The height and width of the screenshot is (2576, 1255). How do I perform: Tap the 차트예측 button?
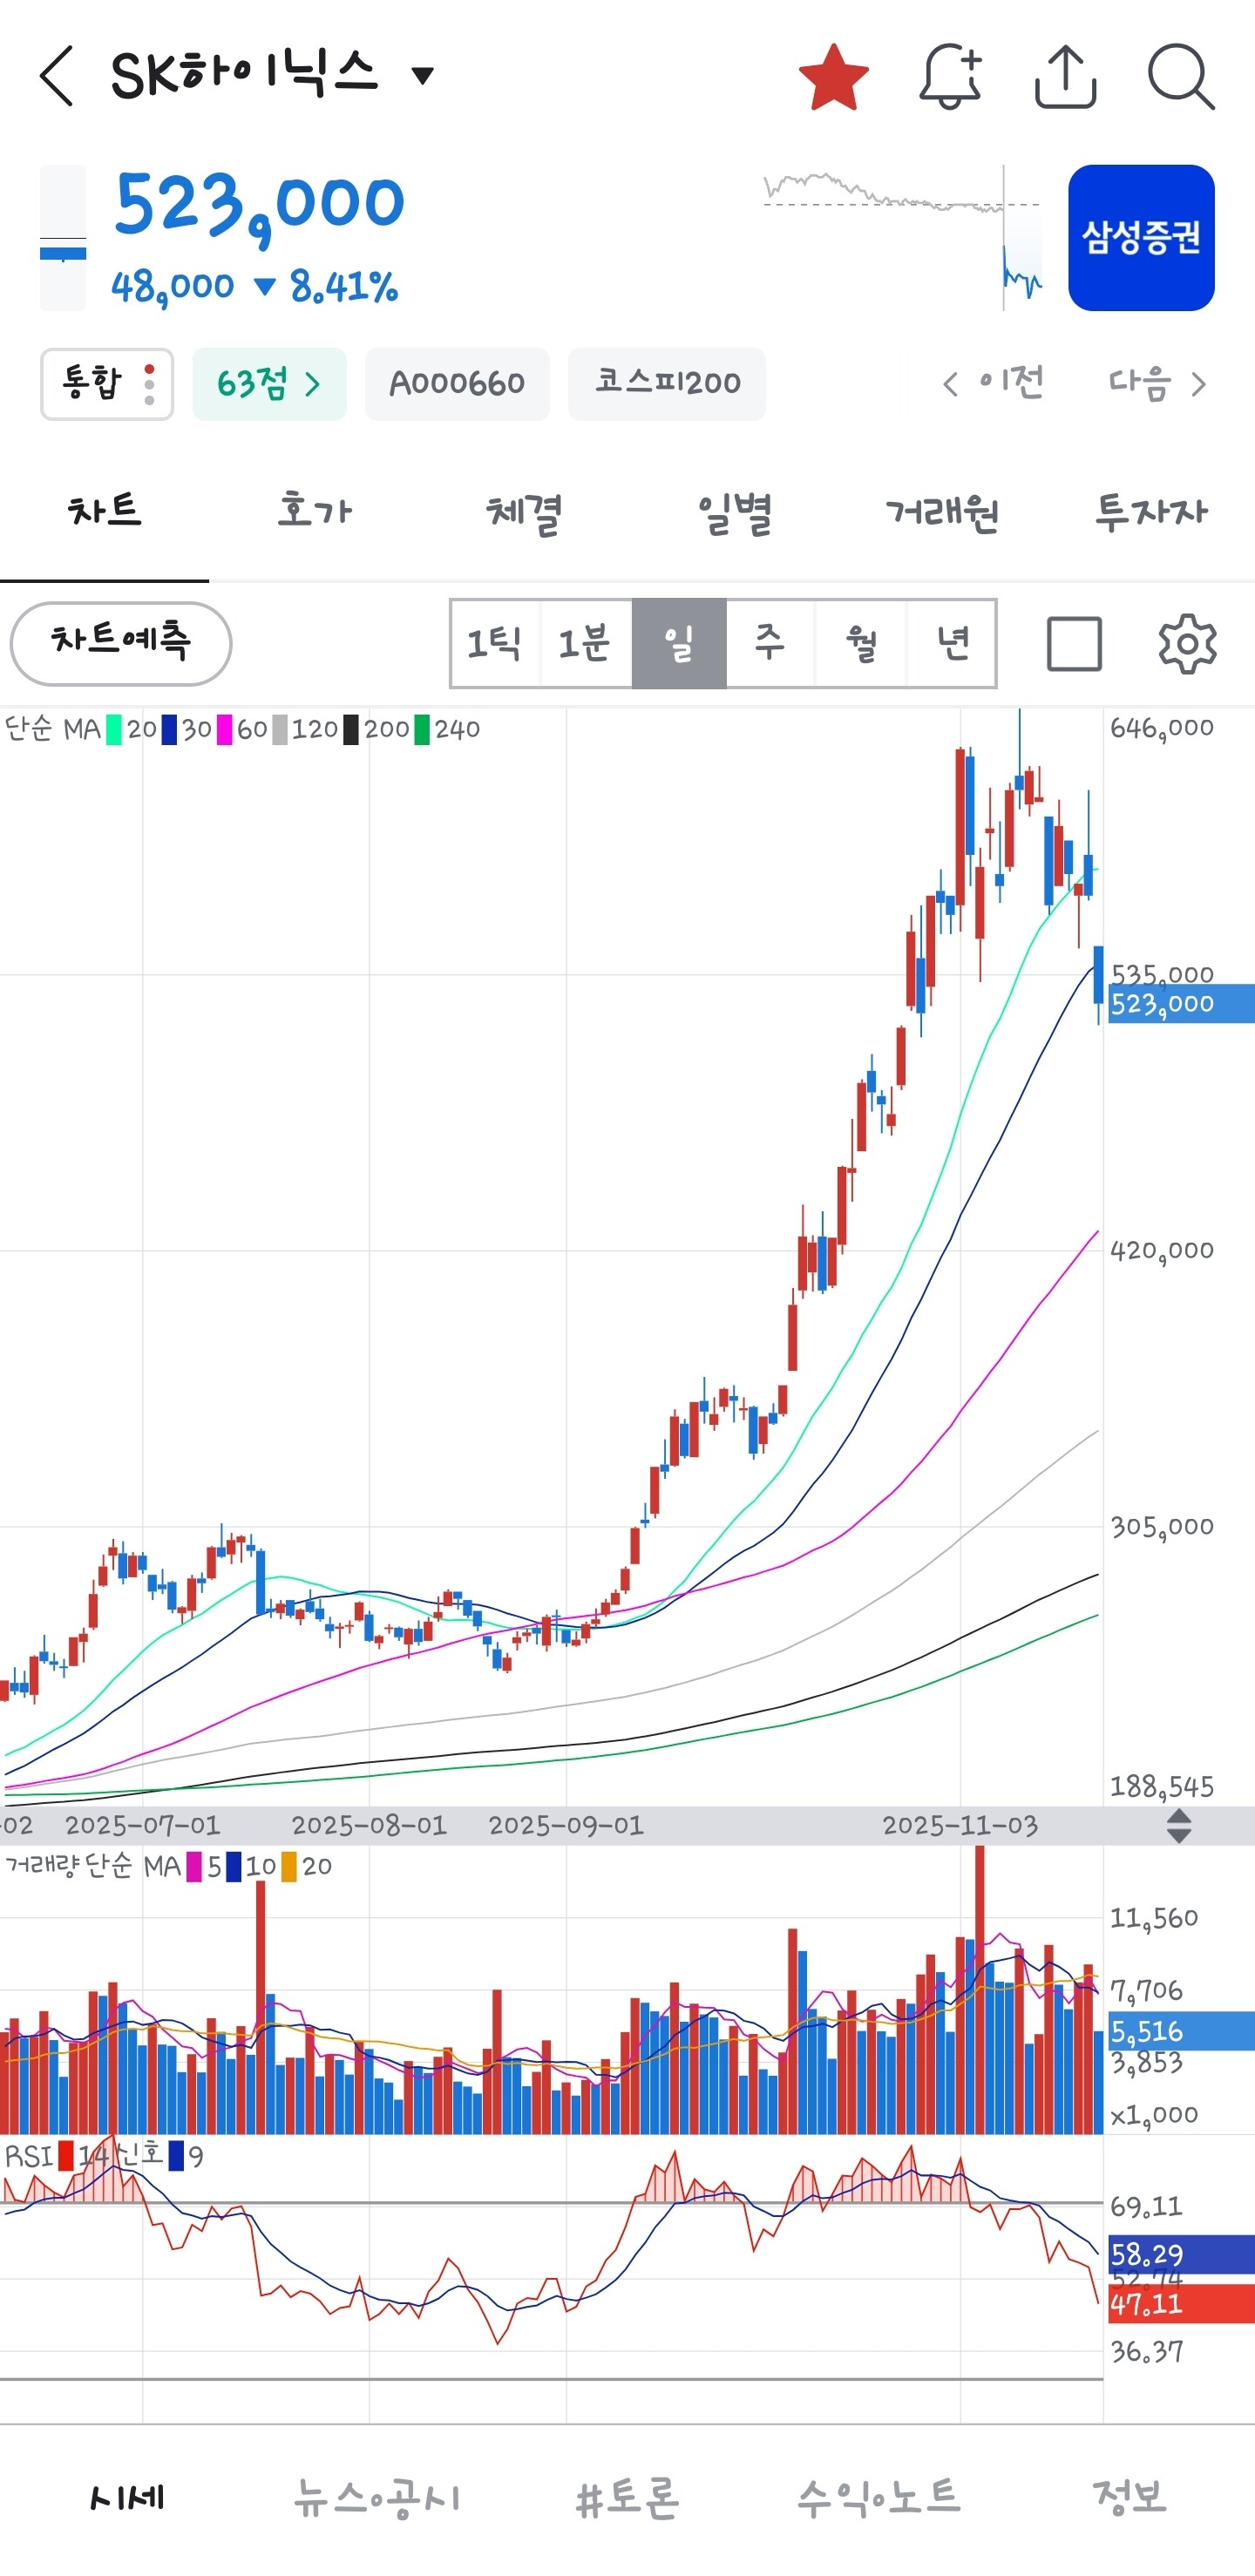point(121,643)
